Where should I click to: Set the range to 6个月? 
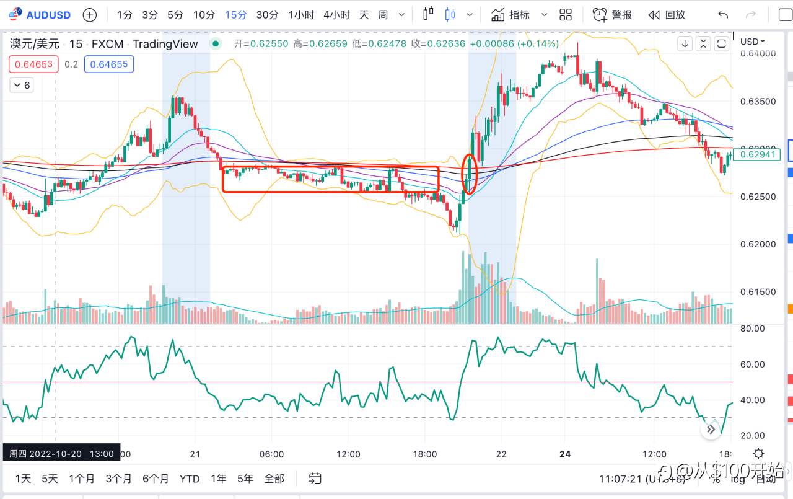coord(156,479)
